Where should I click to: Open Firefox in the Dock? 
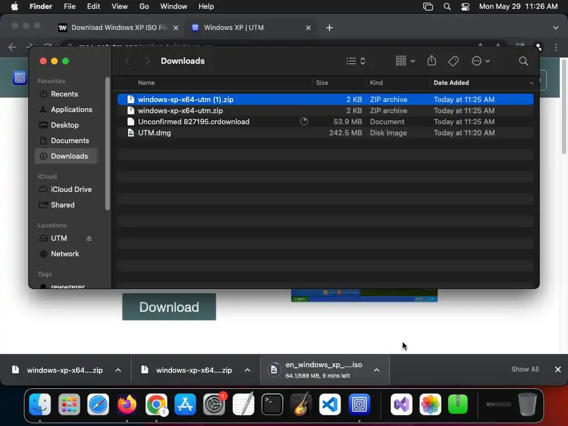click(127, 404)
